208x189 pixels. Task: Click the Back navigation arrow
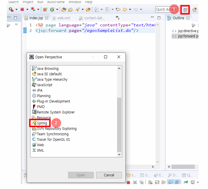(125, 9)
